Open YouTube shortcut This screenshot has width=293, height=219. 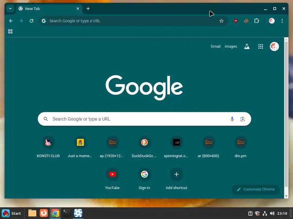[x=112, y=179]
